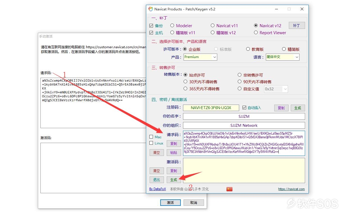The image size is (343, 212).
Task: Click the 补丁 patch button
Action: pyautogui.click(x=297, y=26)
